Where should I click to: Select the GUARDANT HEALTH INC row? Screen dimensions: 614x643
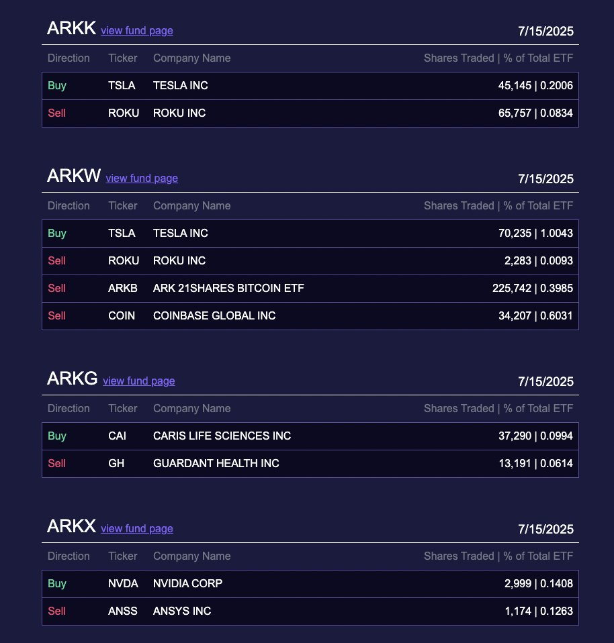310,463
